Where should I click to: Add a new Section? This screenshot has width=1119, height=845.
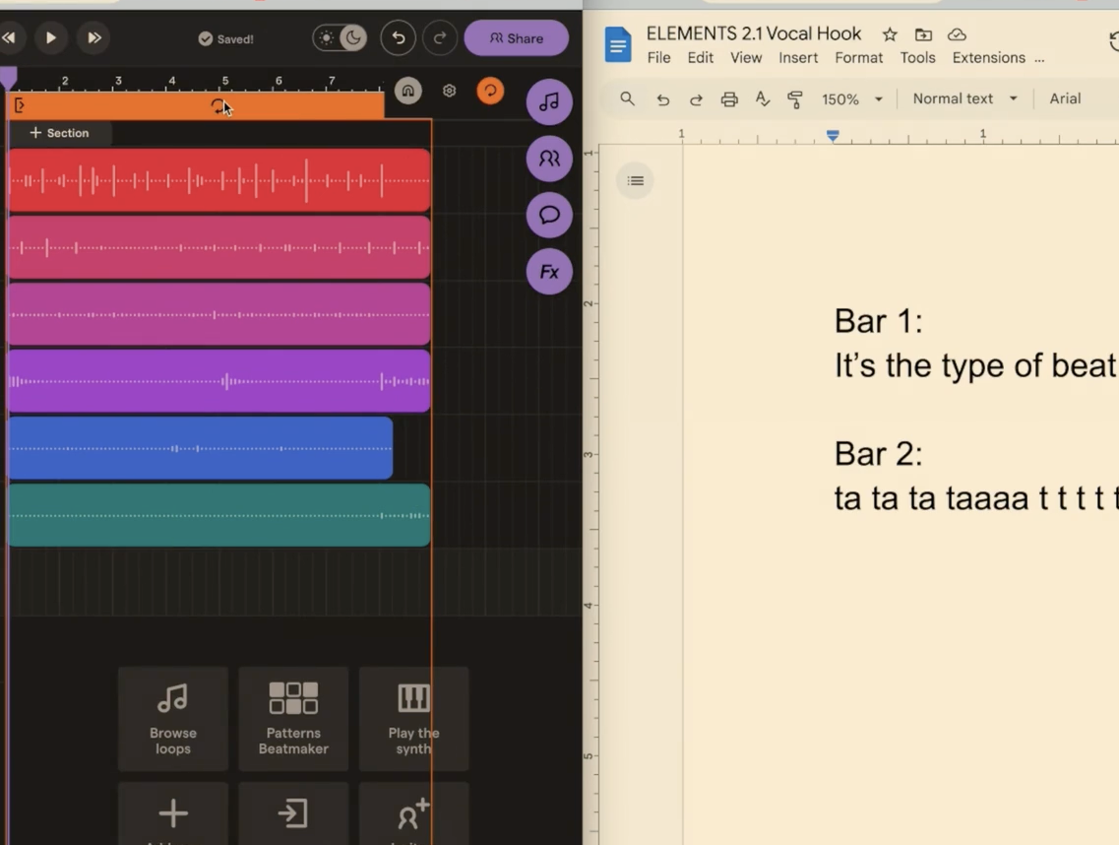(59, 133)
